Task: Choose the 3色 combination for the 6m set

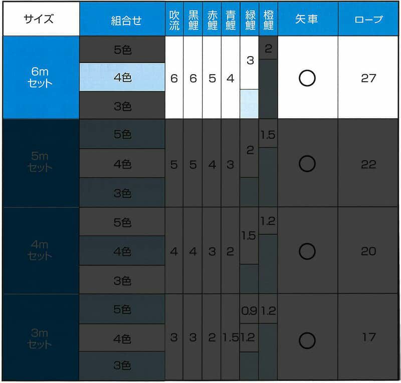Action: tap(122, 106)
